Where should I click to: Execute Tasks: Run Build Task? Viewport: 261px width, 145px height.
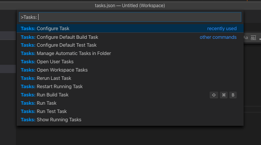[130, 95]
